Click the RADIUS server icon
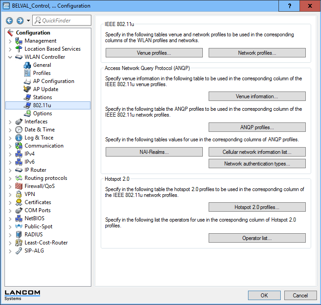Viewport: 321px width, 305px height. pos(19,235)
